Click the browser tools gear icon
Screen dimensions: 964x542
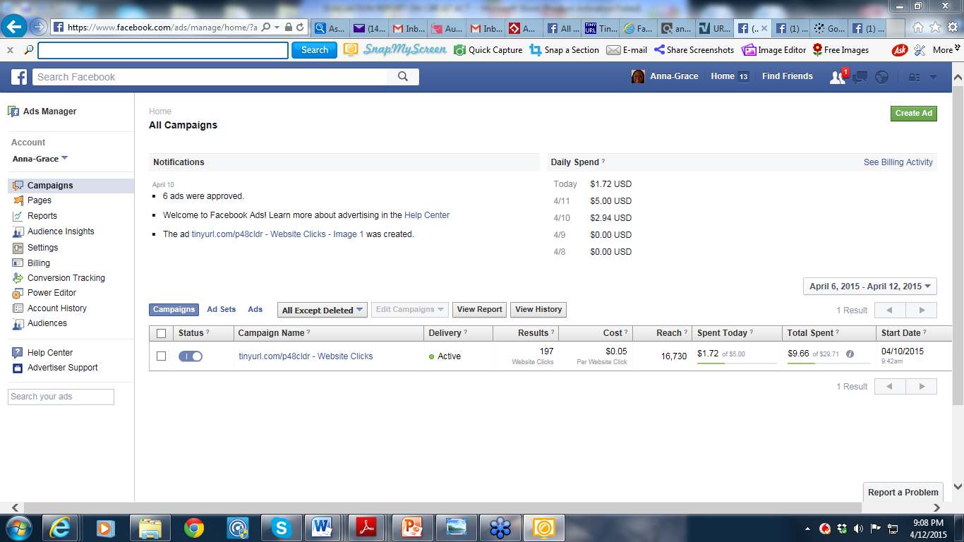pos(952,28)
